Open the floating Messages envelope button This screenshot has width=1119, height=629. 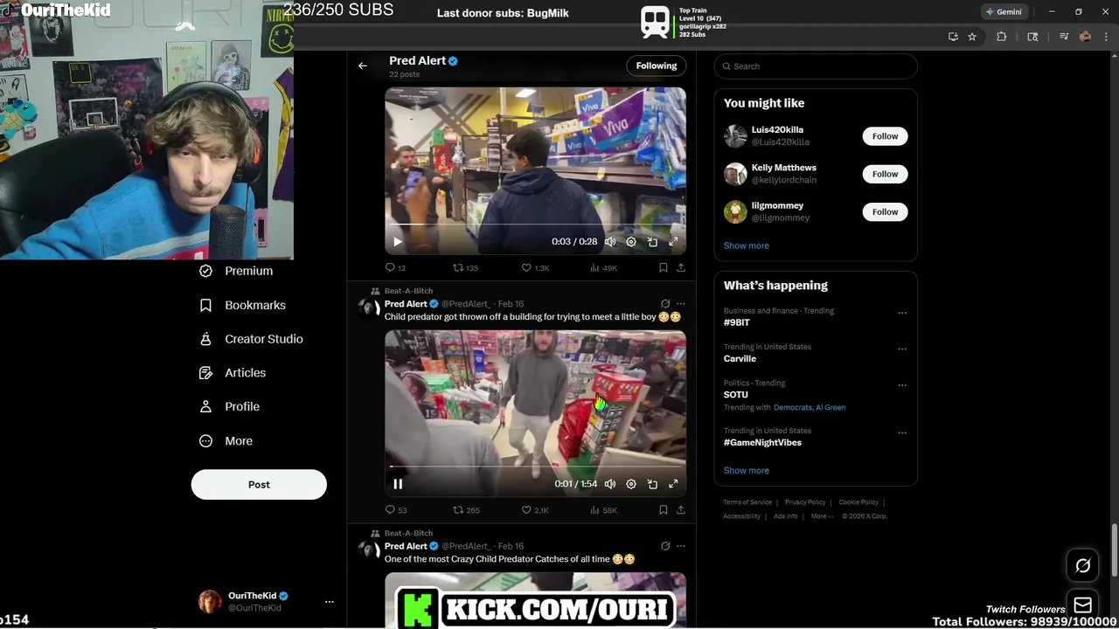click(1082, 605)
